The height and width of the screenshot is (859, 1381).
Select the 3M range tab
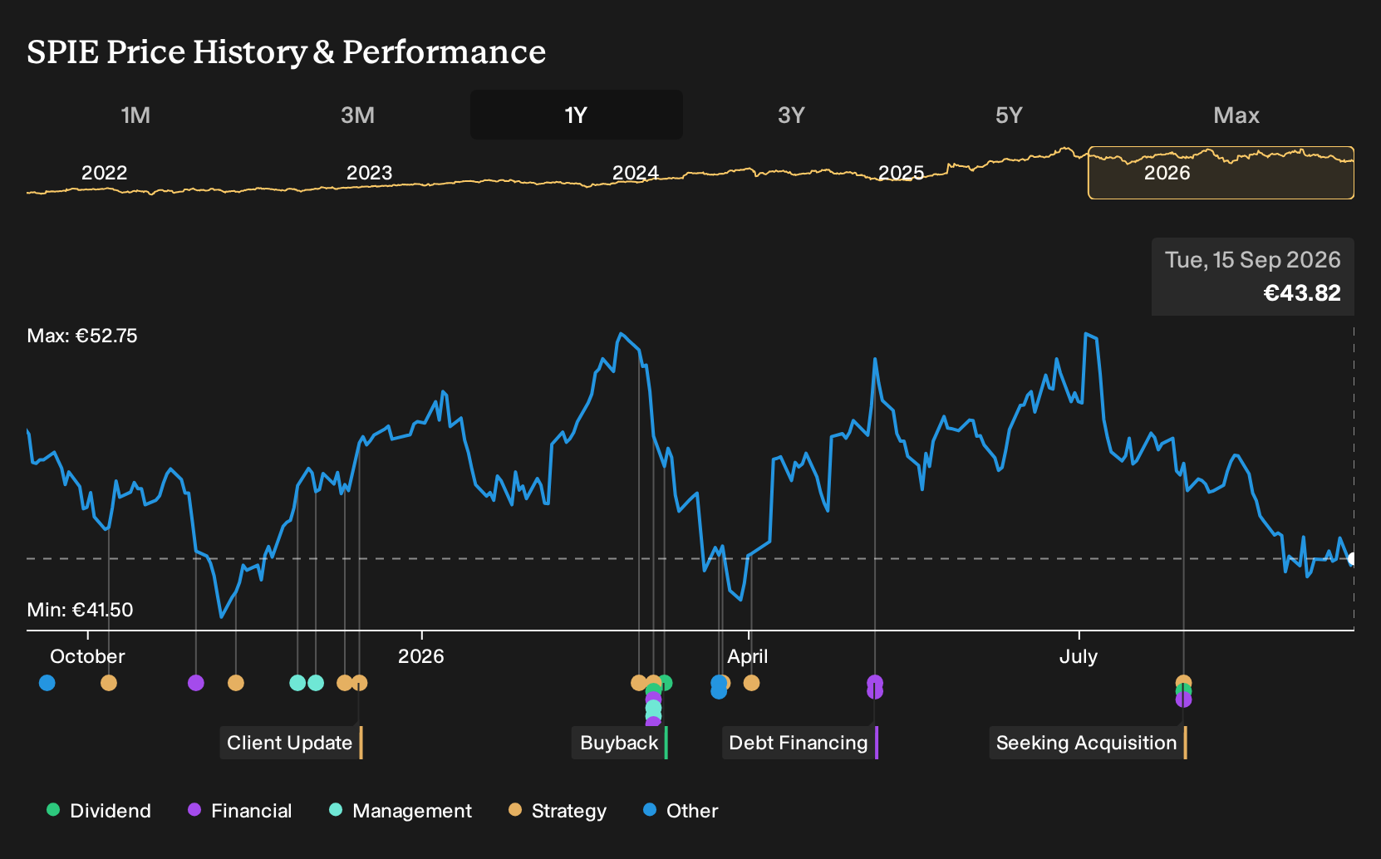pyautogui.click(x=357, y=115)
